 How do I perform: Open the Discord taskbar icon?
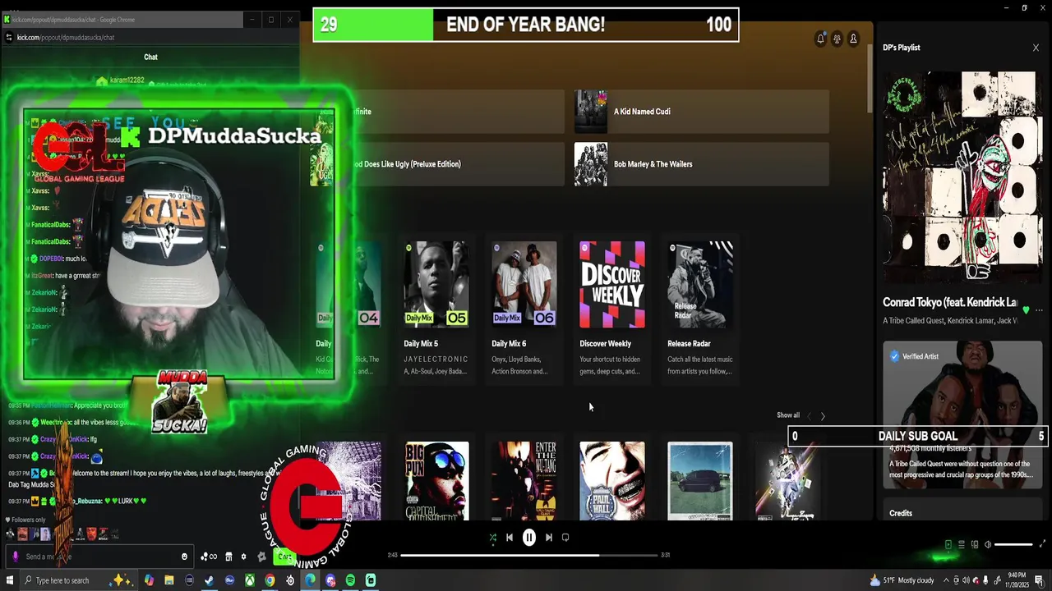click(x=330, y=580)
